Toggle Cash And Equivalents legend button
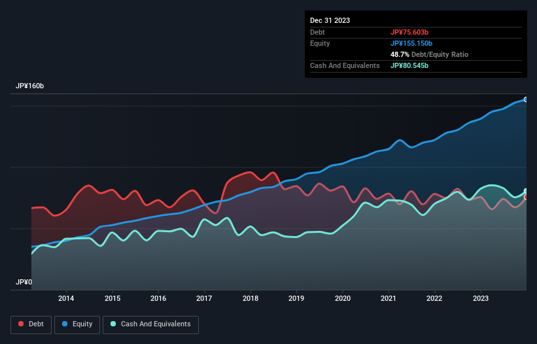Viewport: 537px width, 344px height. [150, 324]
